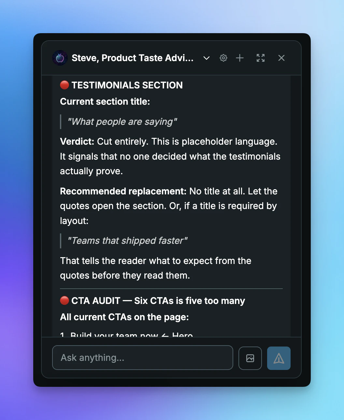Click the bold Verdict label
Image resolution: width=344 pixels, height=420 pixels.
[76, 141]
